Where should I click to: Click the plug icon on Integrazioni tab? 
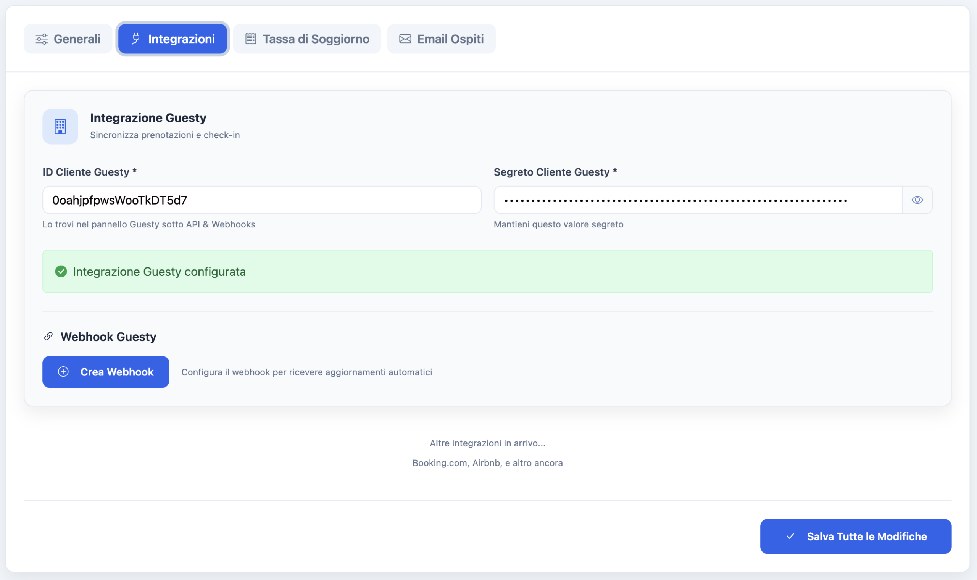[135, 39]
